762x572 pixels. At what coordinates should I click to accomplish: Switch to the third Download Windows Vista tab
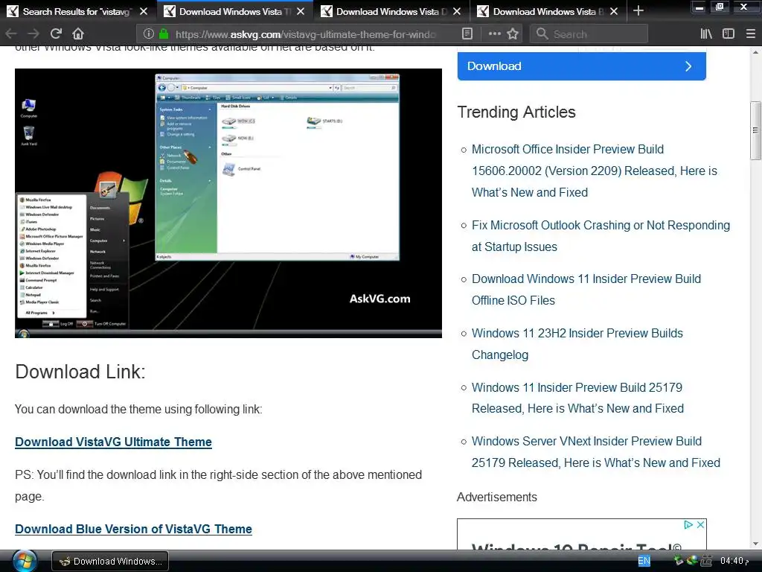tap(386, 11)
